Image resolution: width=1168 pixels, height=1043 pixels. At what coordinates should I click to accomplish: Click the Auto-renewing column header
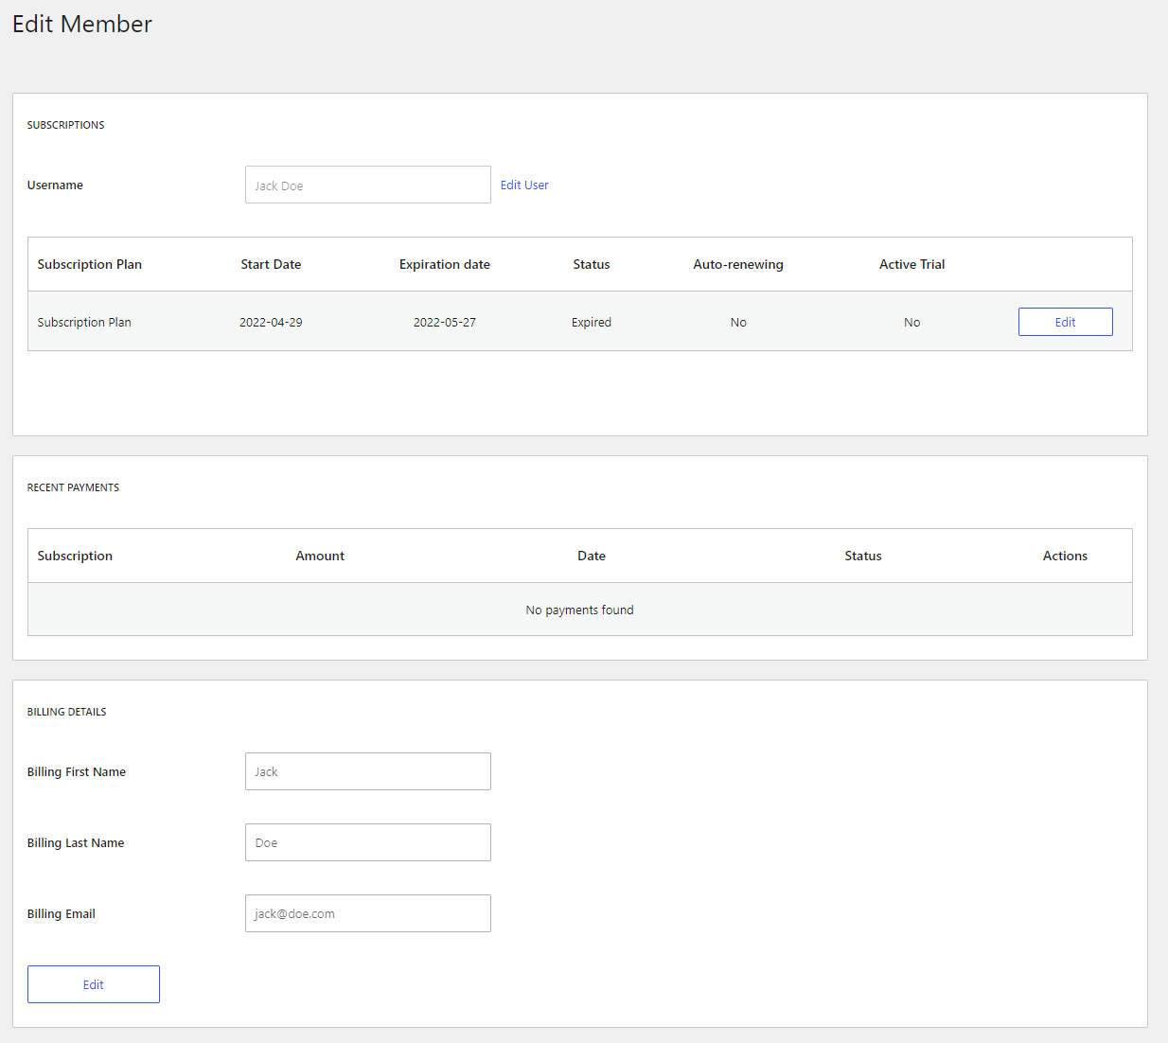(738, 264)
